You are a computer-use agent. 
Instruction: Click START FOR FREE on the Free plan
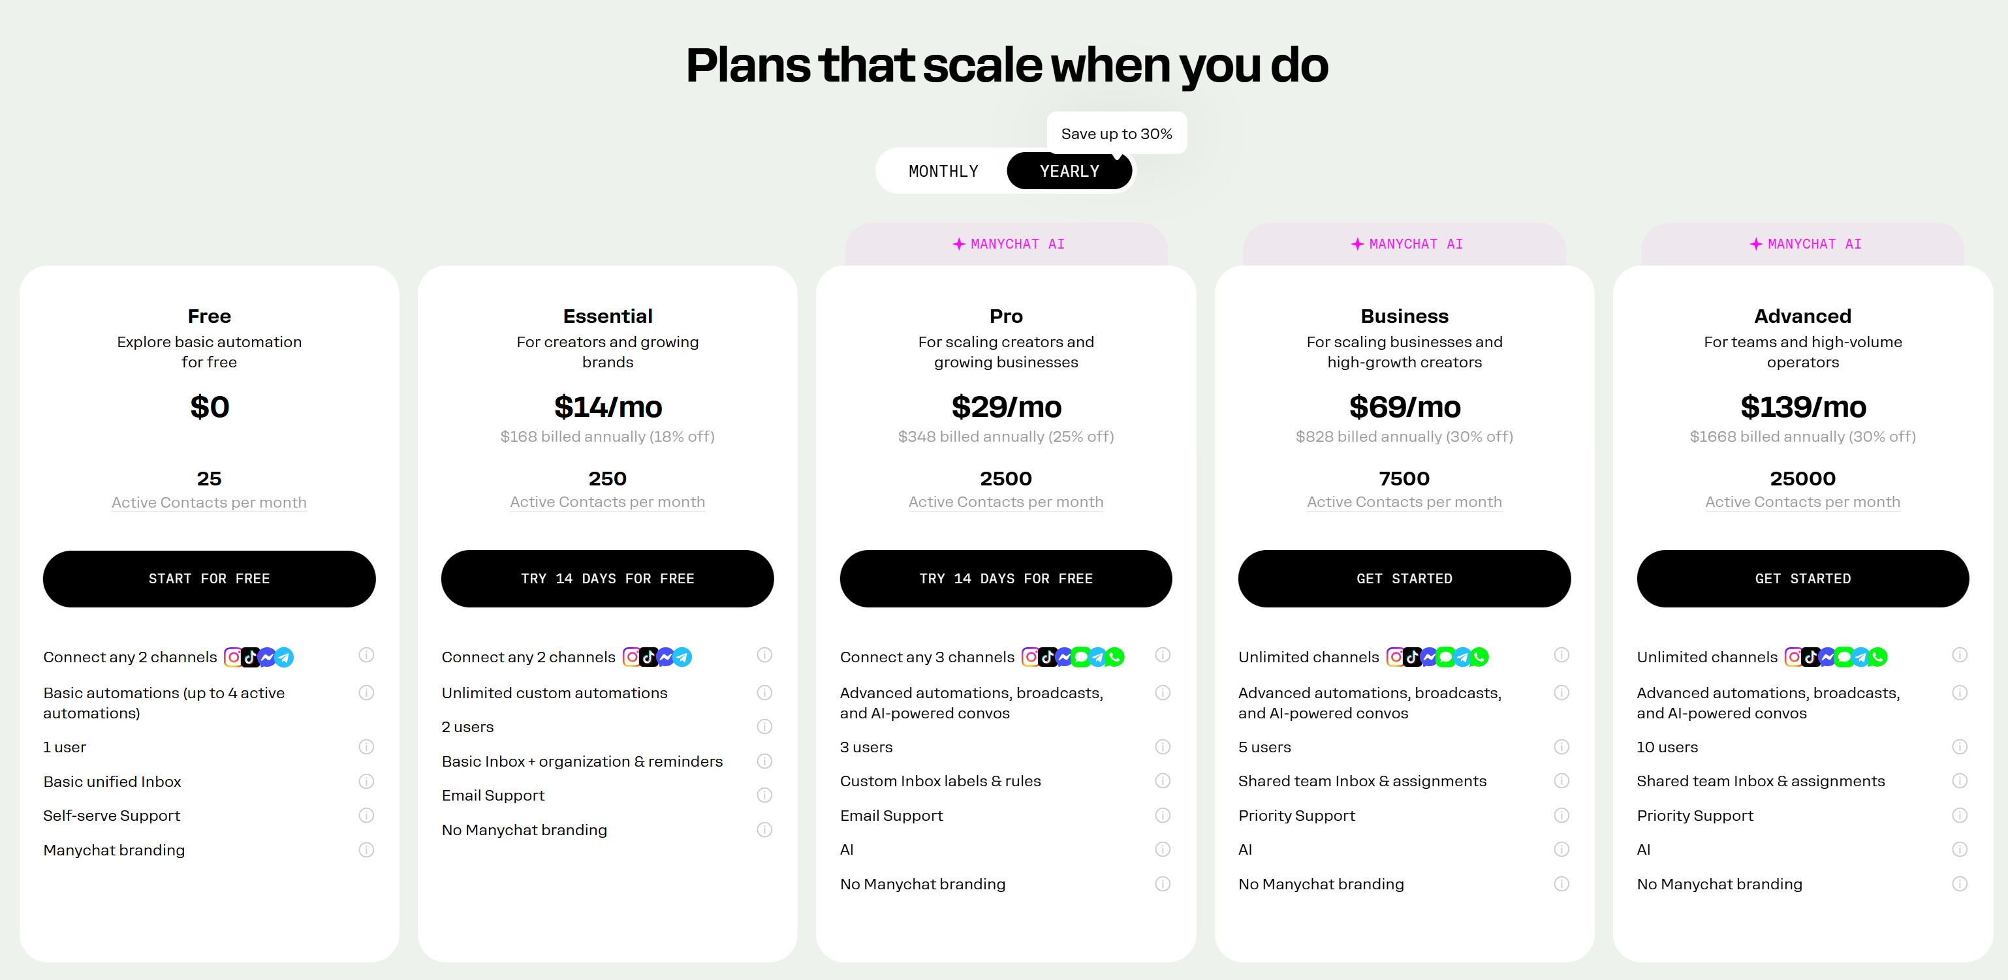pyautogui.click(x=209, y=578)
